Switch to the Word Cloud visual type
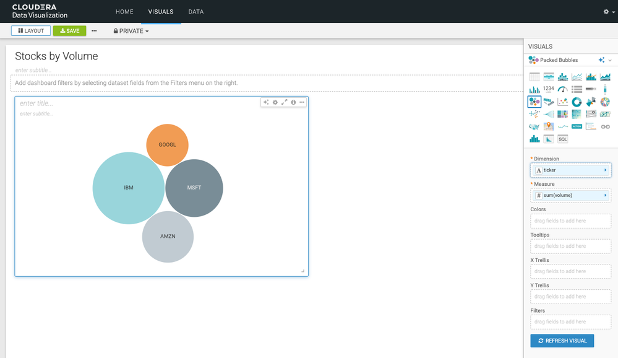 coord(549,102)
